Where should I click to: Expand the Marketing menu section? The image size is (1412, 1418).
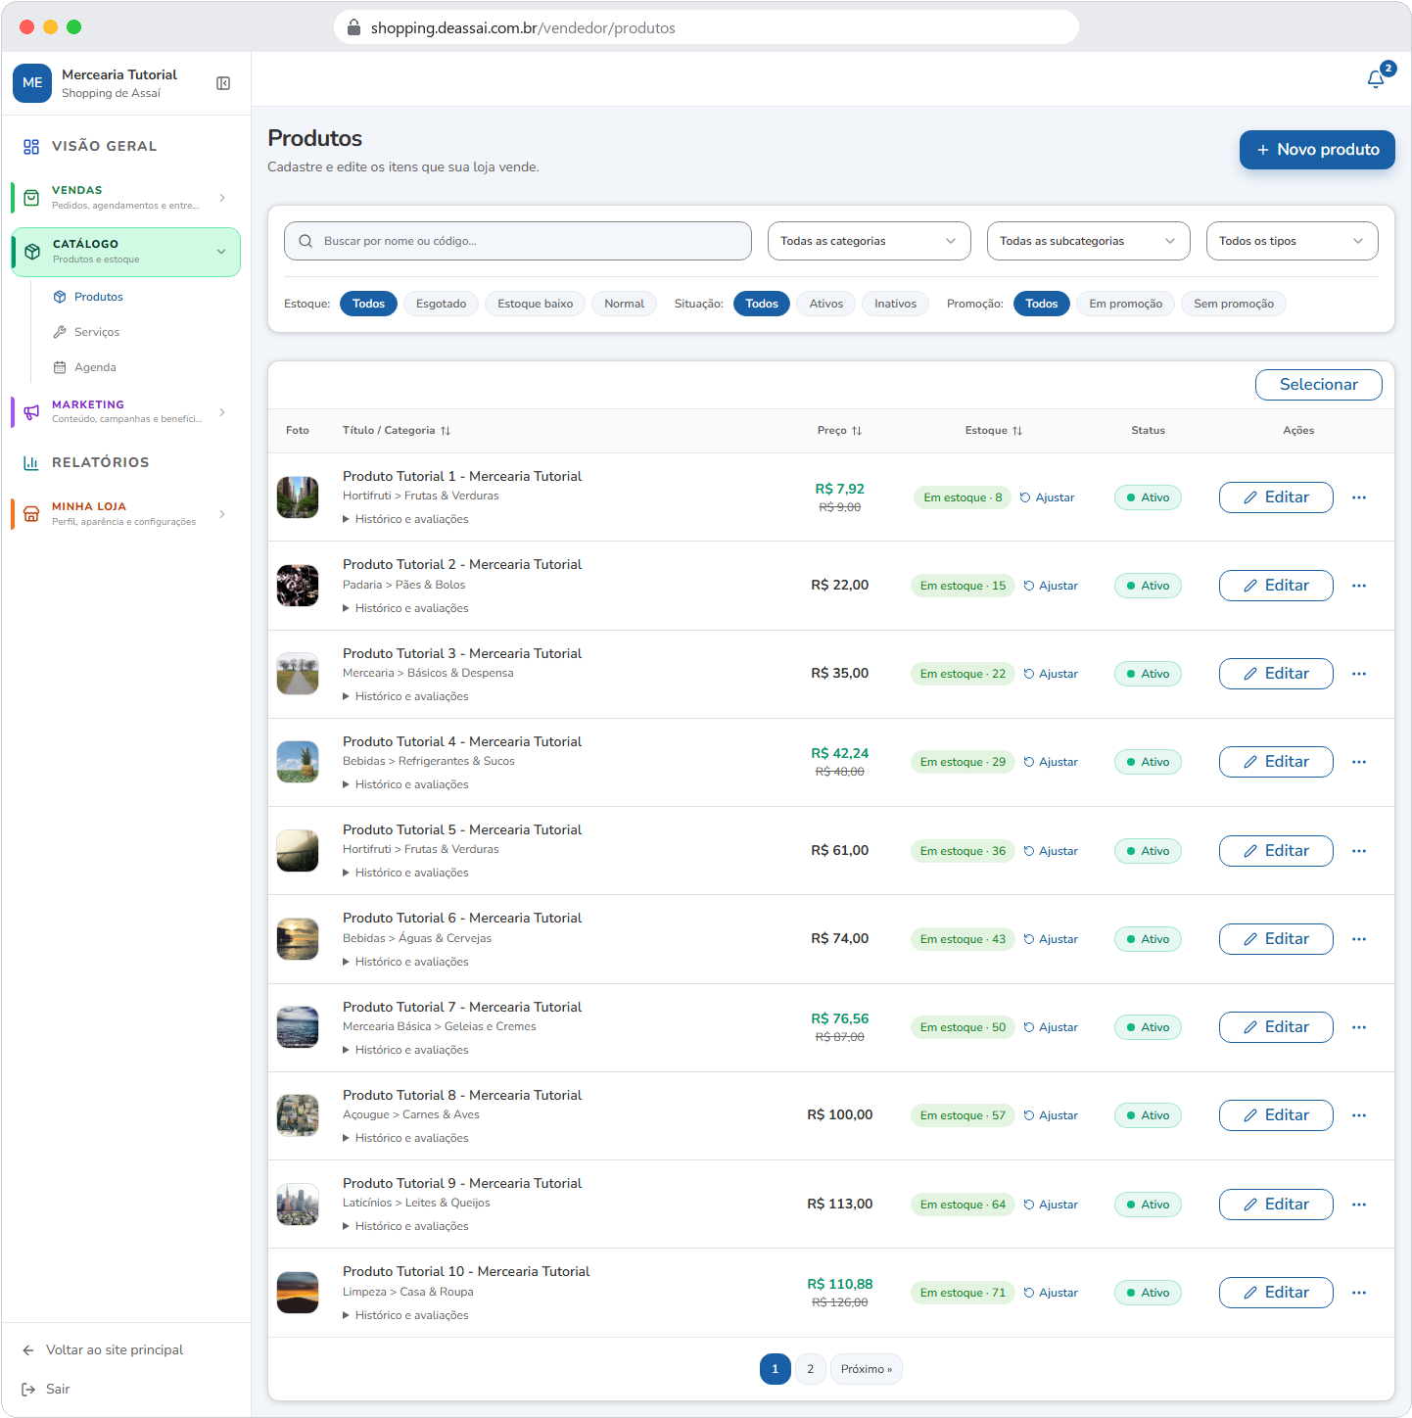click(x=125, y=412)
